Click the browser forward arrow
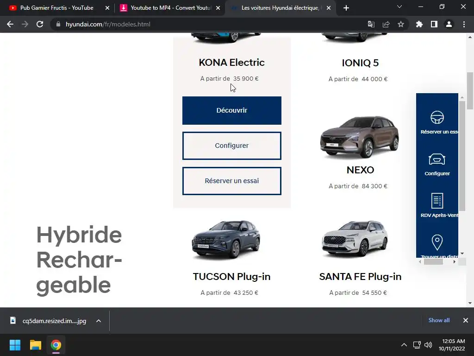 click(x=25, y=24)
